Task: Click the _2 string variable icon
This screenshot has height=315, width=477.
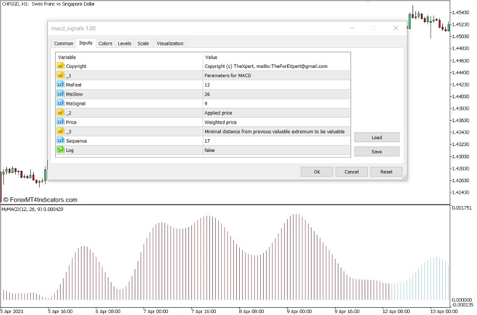Action: point(61,113)
